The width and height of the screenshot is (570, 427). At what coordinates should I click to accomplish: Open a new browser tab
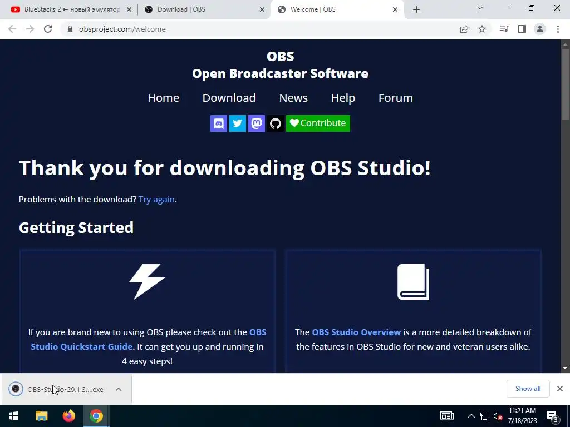[416, 9]
